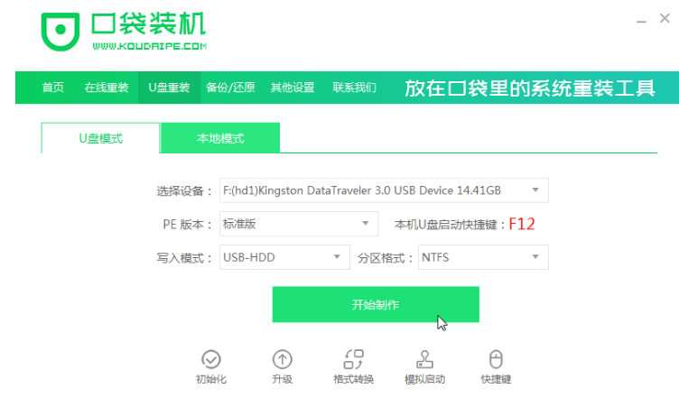Open the 联系我们 link
The height and width of the screenshot is (407, 679).
point(354,88)
